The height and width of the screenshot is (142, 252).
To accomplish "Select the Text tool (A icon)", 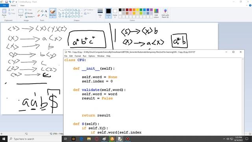I will [x=46, y=11].
